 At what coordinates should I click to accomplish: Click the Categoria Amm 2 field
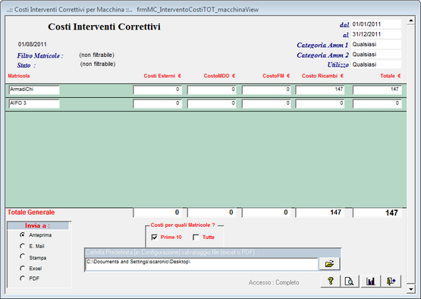pos(376,55)
